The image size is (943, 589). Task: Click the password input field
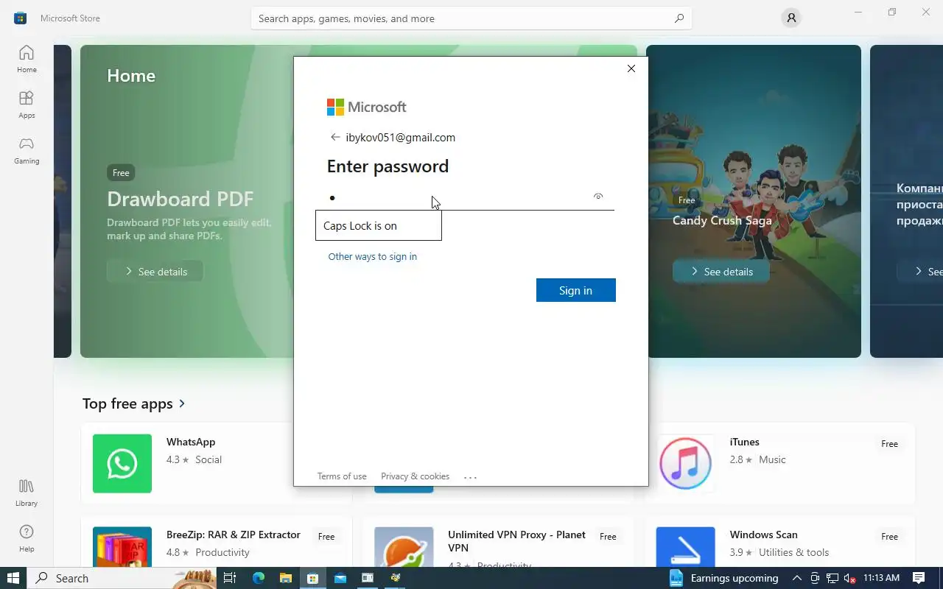click(471, 197)
